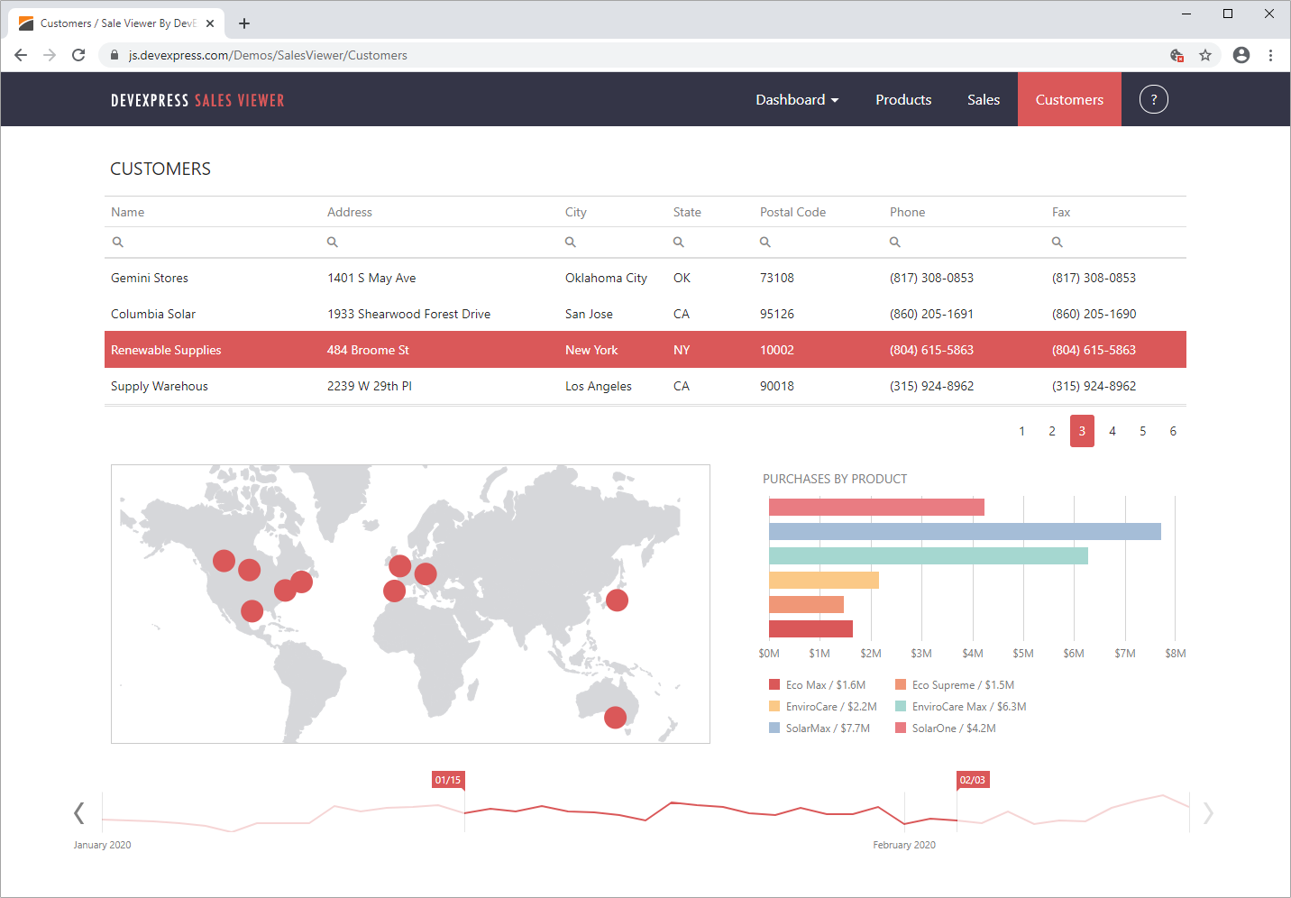Select the Customers nav tab
This screenshot has width=1291, height=898.
tap(1069, 99)
